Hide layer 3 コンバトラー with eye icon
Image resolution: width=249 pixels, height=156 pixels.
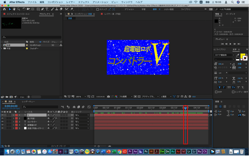(2, 122)
